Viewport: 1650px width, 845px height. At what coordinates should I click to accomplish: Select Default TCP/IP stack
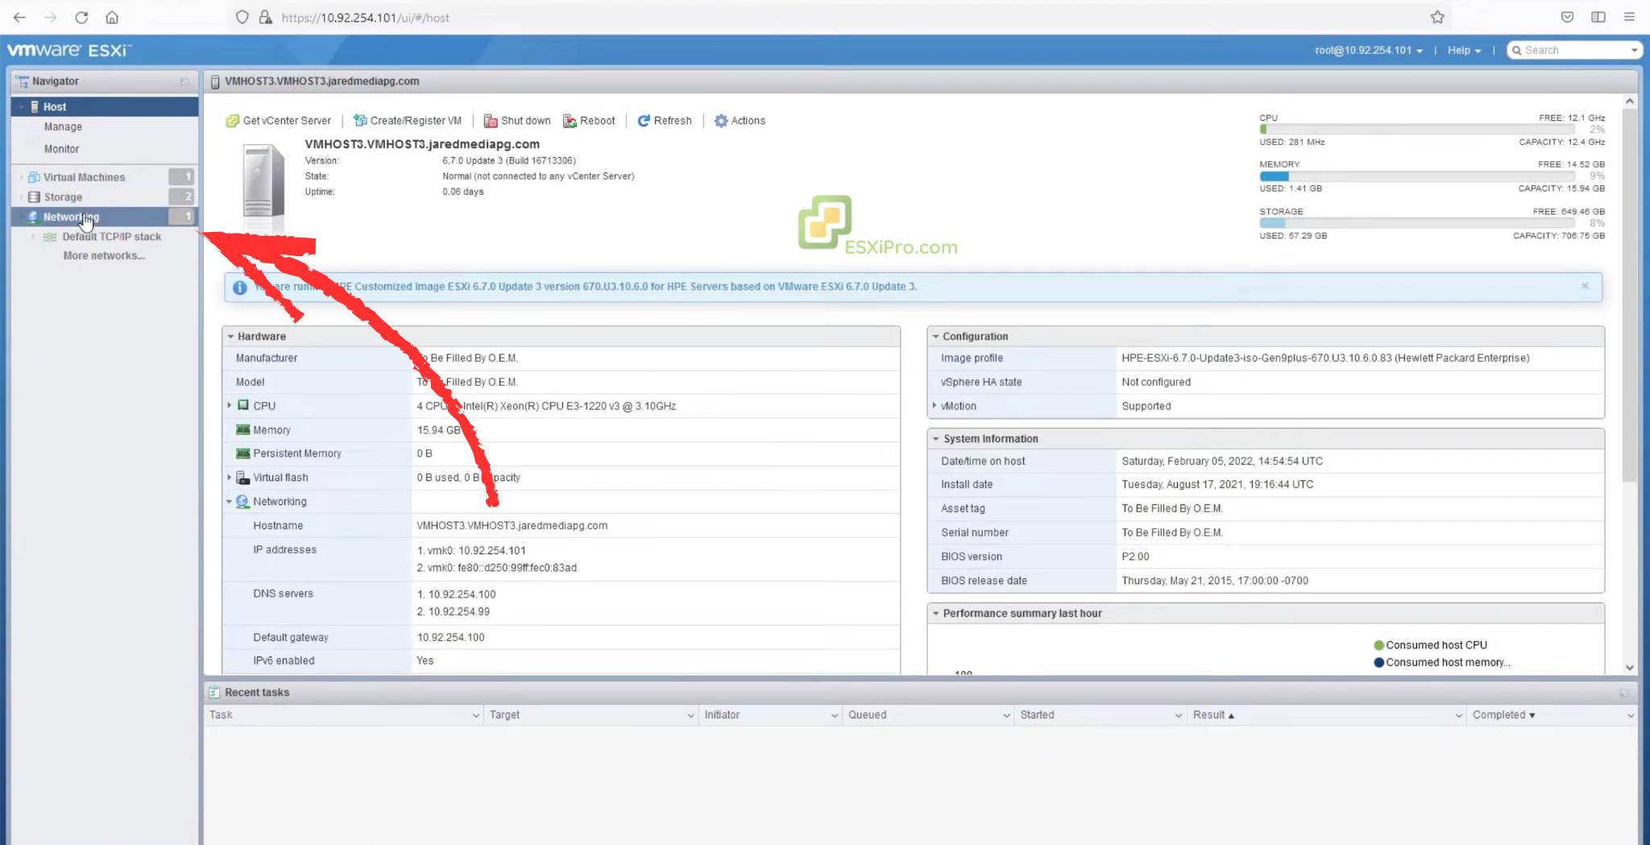click(x=111, y=236)
